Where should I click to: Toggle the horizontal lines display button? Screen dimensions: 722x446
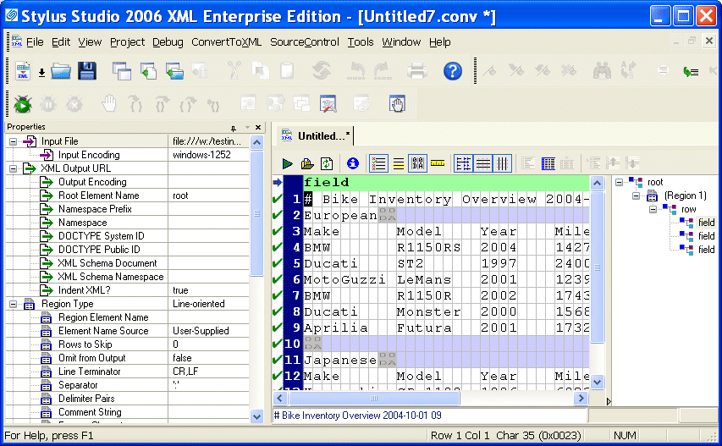pos(482,163)
